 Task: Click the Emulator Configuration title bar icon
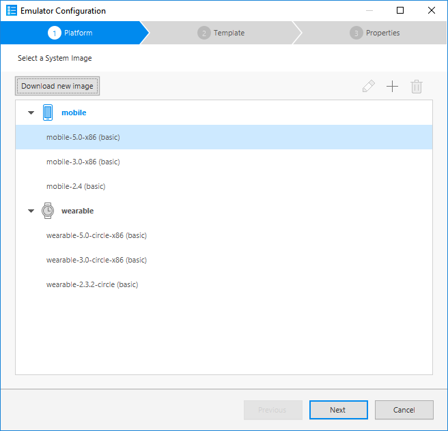(11, 11)
